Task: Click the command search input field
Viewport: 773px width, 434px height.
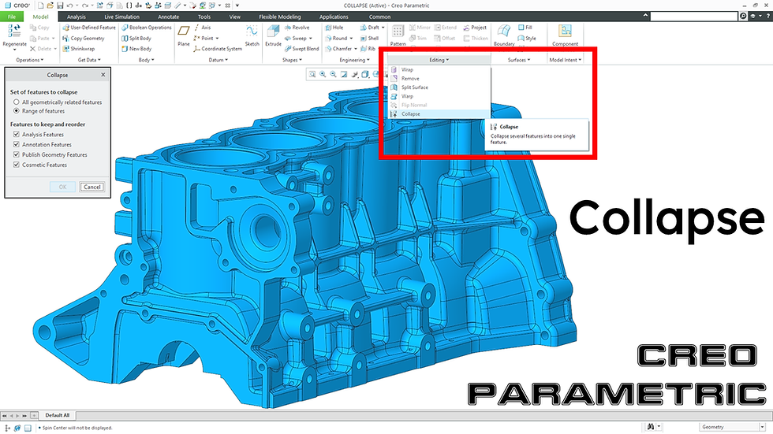Action: (693, 17)
